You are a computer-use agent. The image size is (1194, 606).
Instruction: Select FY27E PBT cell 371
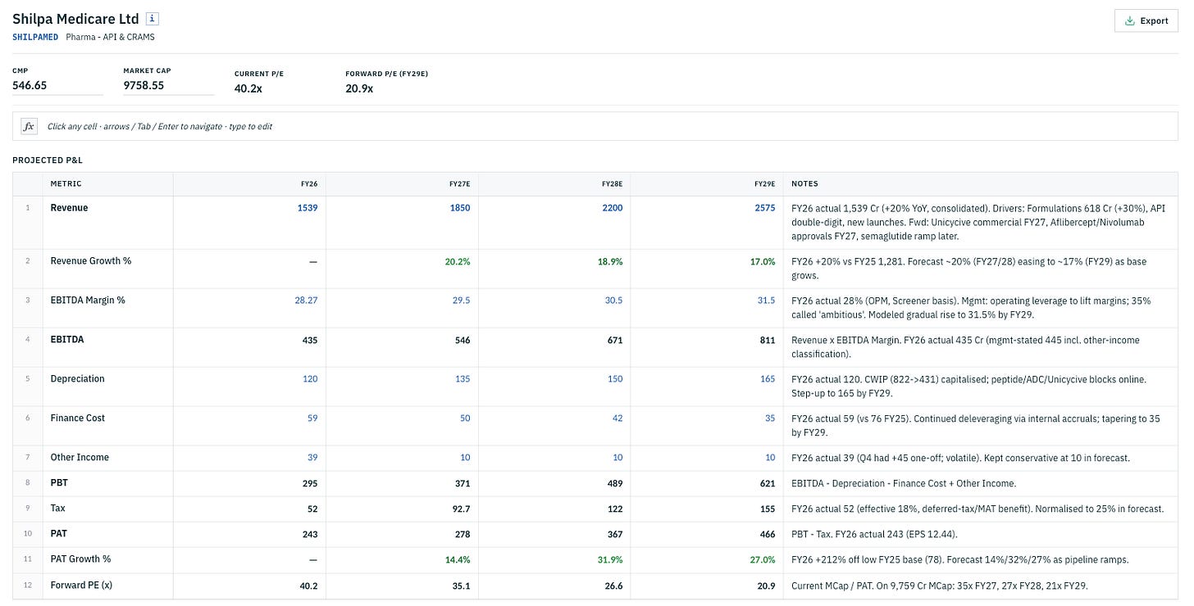click(402, 483)
